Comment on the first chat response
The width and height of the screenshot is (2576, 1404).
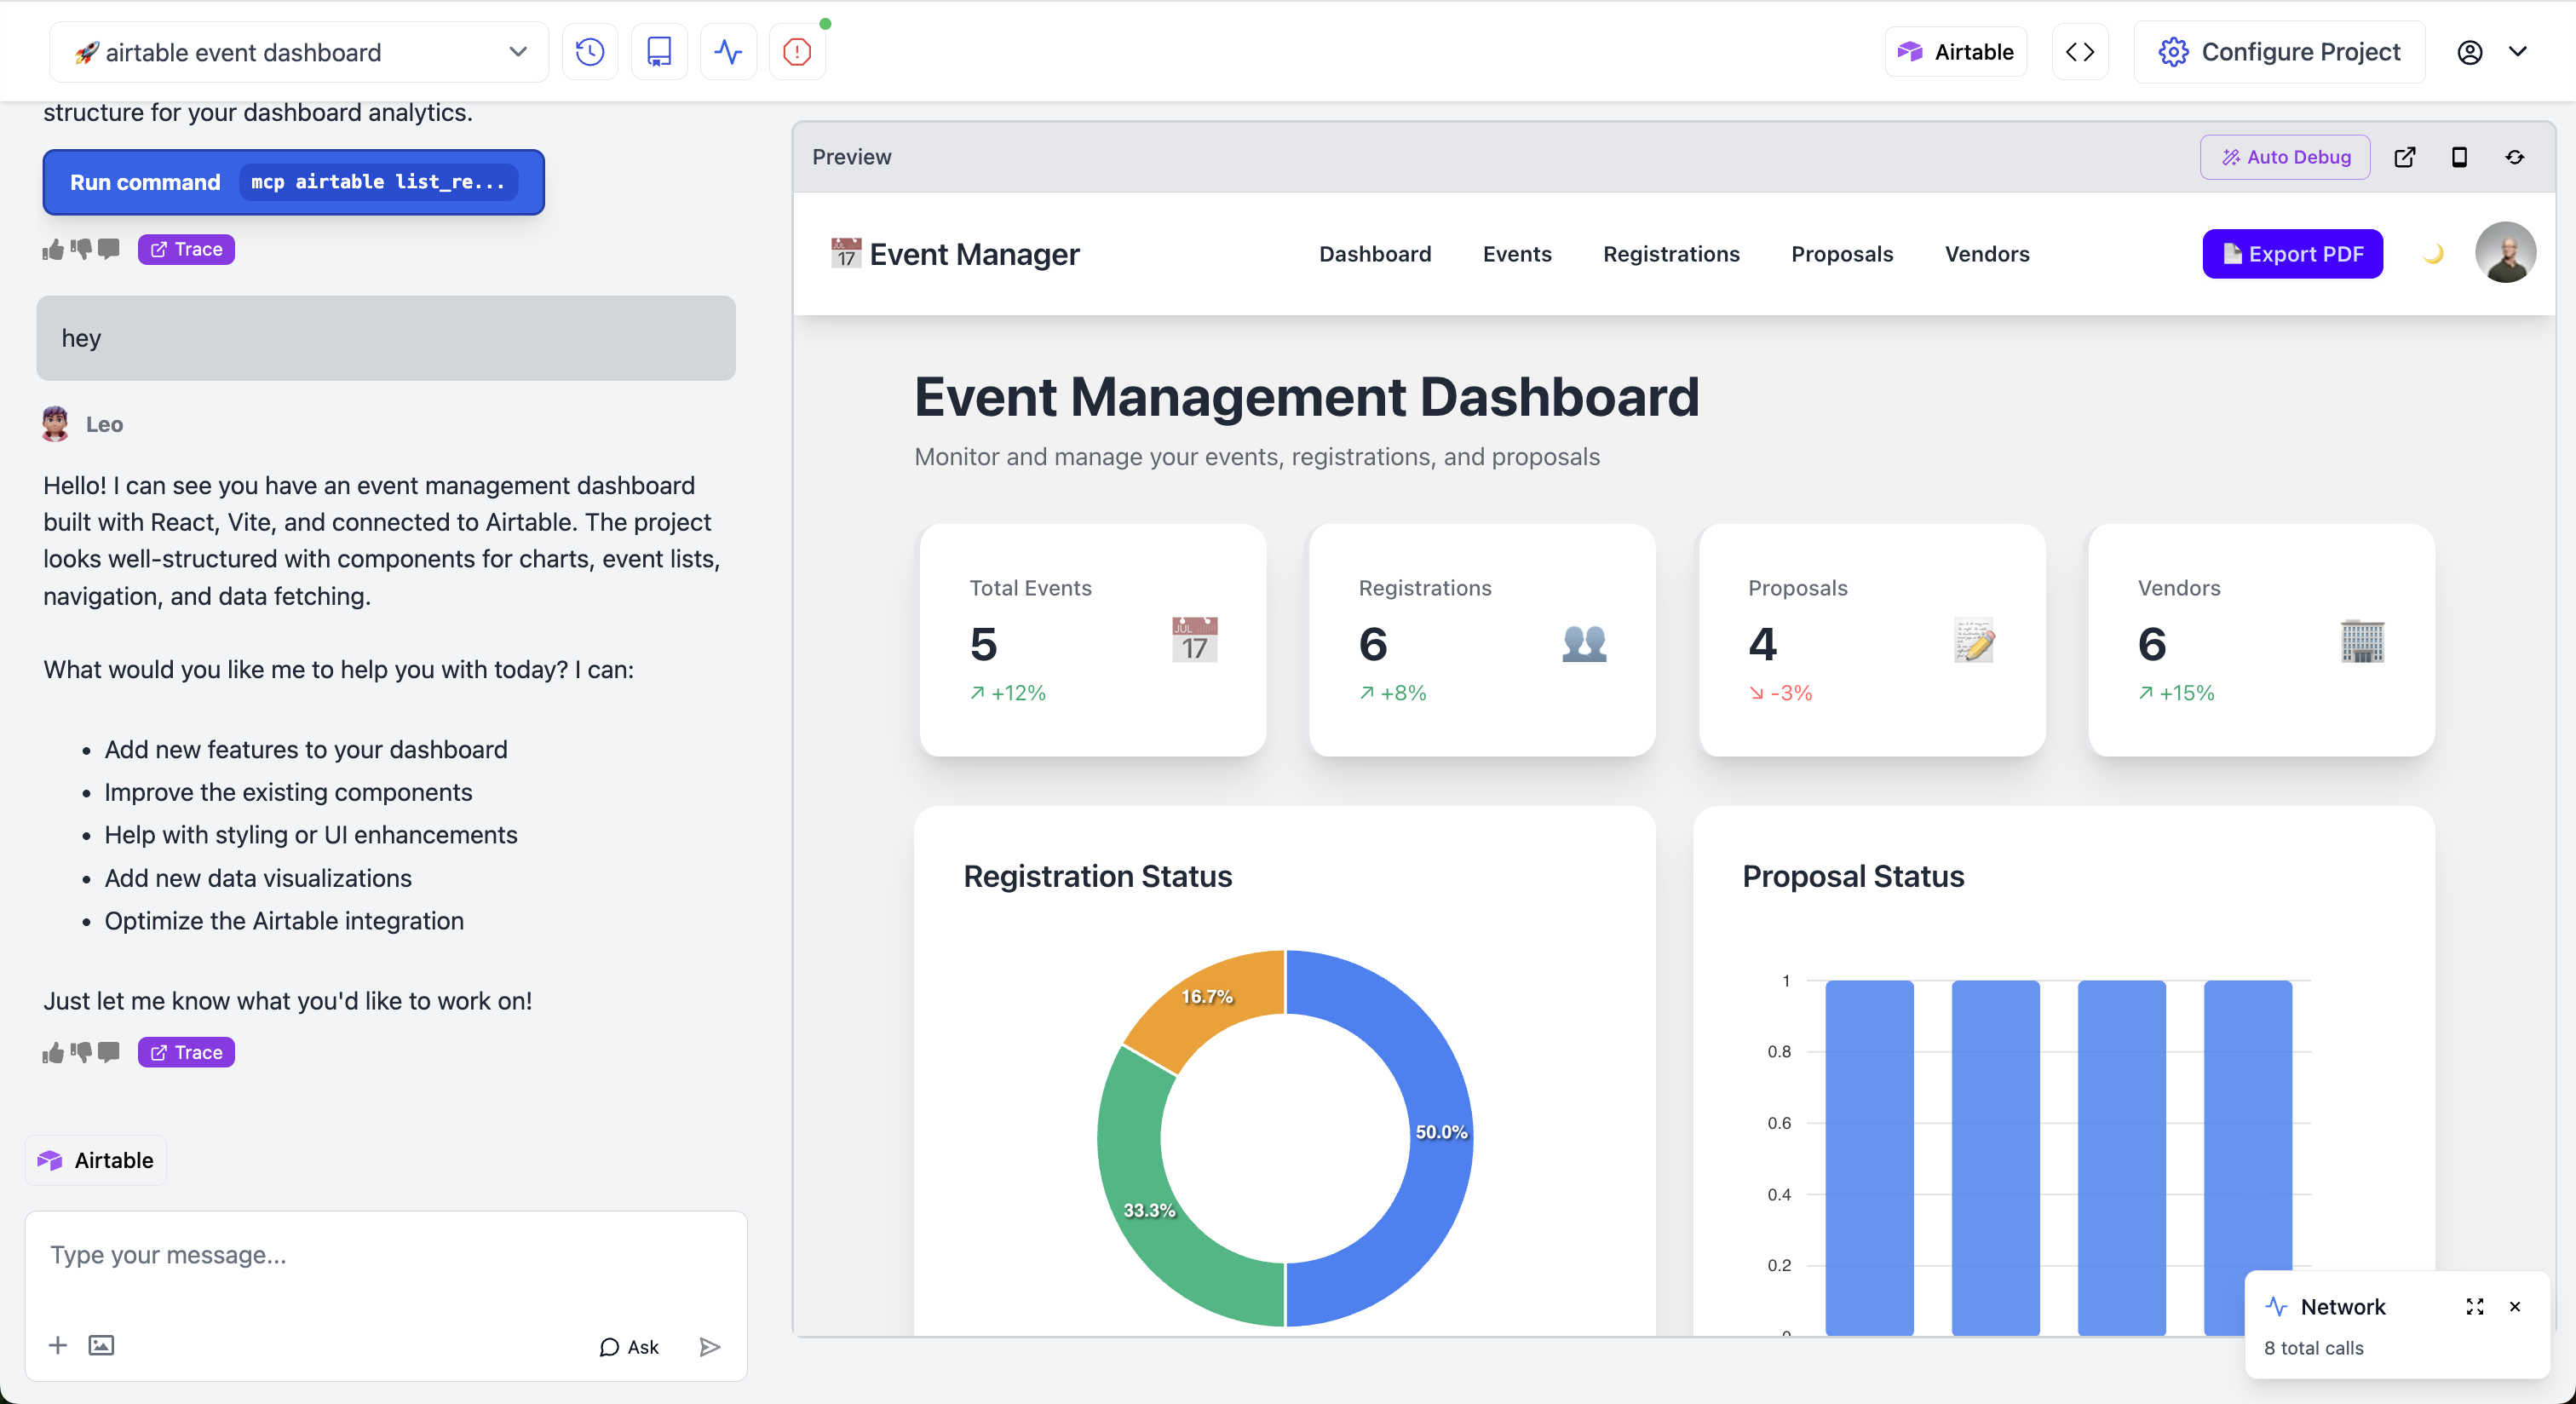[x=109, y=249]
